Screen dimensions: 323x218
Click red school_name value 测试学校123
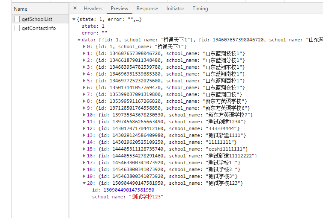[x=146, y=197]
